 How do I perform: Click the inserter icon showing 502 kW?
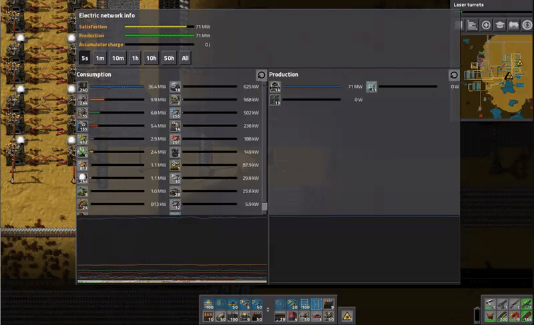[x=175, y=113]
